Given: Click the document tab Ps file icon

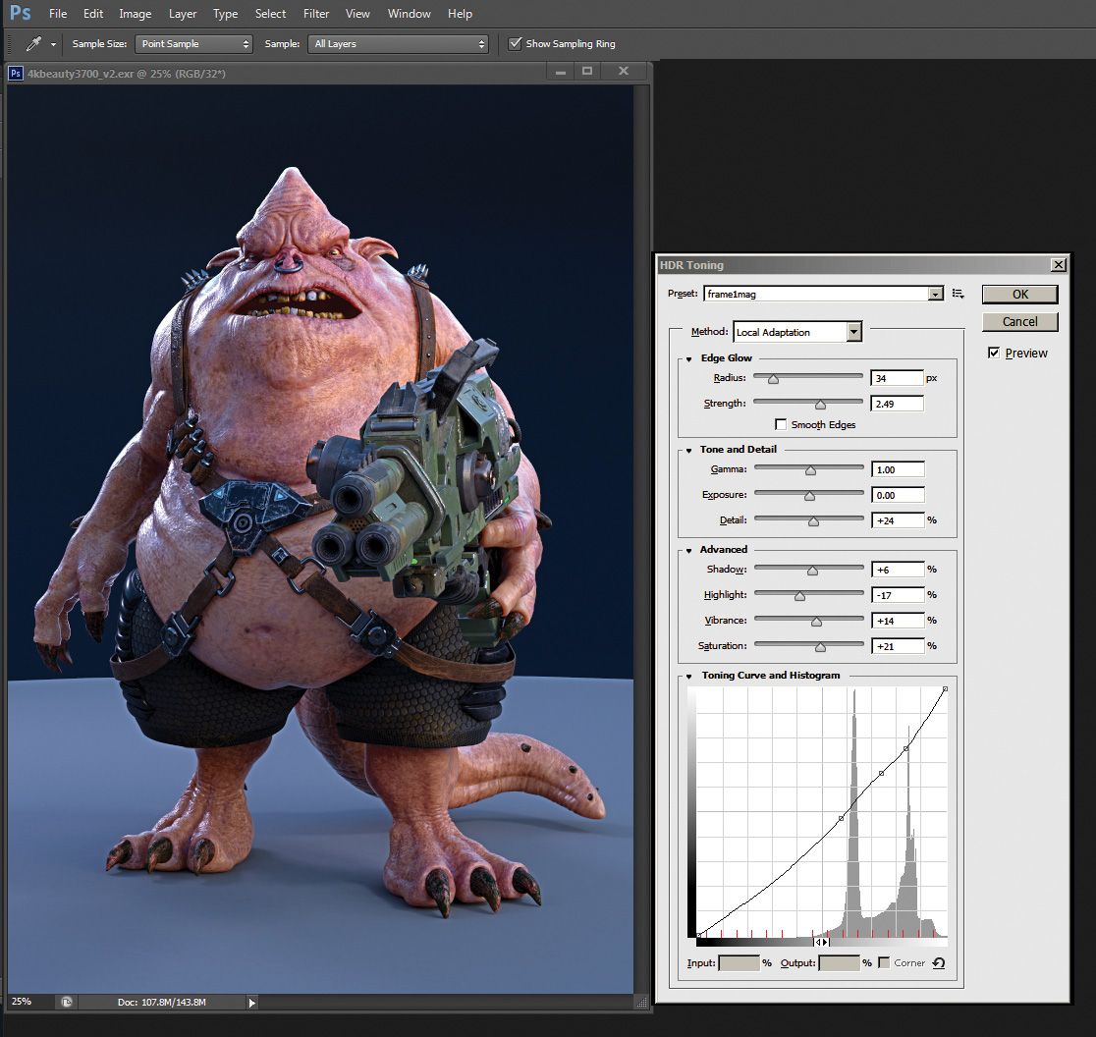Looking at the screenshot, I should (x=15, y=73).
